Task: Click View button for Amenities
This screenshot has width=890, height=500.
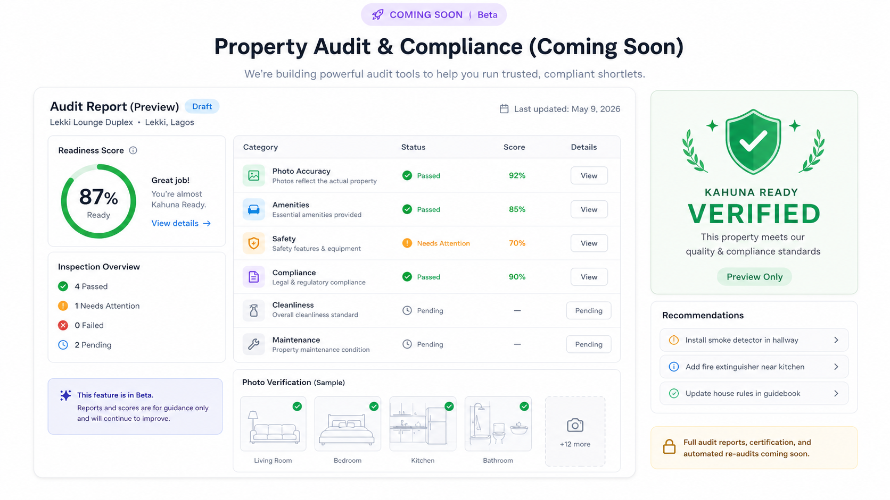Action: tap(589, 209)
